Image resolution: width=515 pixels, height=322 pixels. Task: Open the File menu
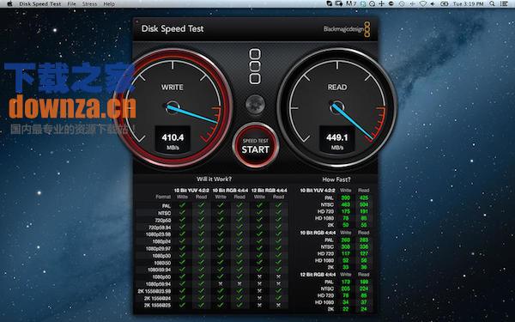(x=71, y=4)
